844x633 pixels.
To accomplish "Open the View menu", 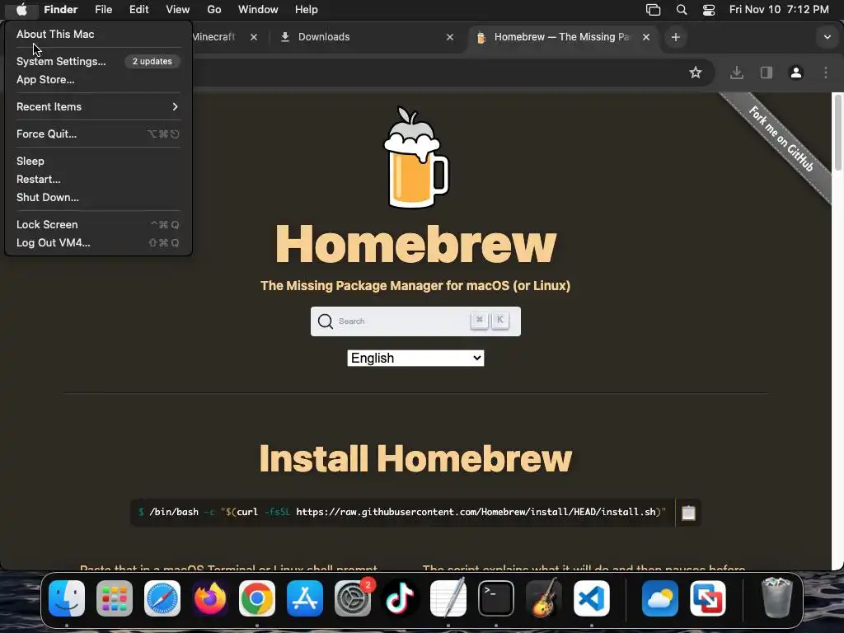I will 178,9.
